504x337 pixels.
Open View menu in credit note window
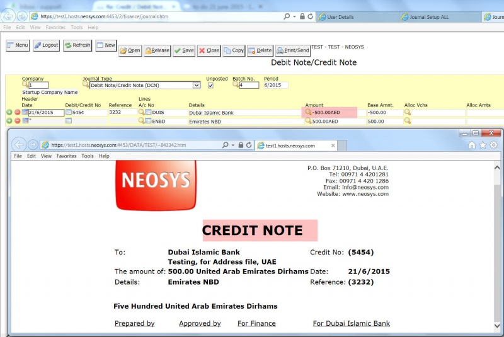46,156
